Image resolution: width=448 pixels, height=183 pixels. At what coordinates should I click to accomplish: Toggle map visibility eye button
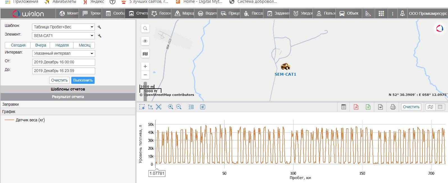(x=145, y=41)
